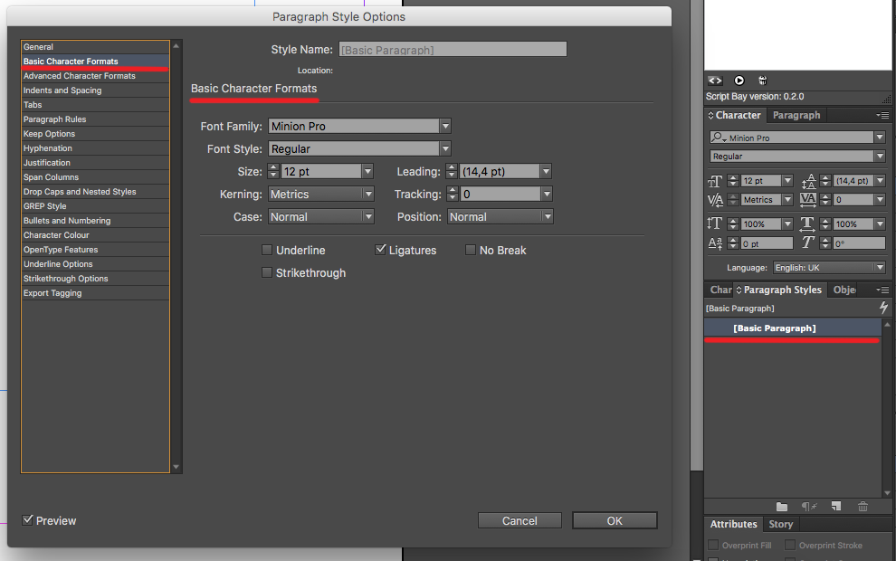Disable the Ligatures checkbox
The height and width of the screenshot is (561, 896).
point(380,250)
